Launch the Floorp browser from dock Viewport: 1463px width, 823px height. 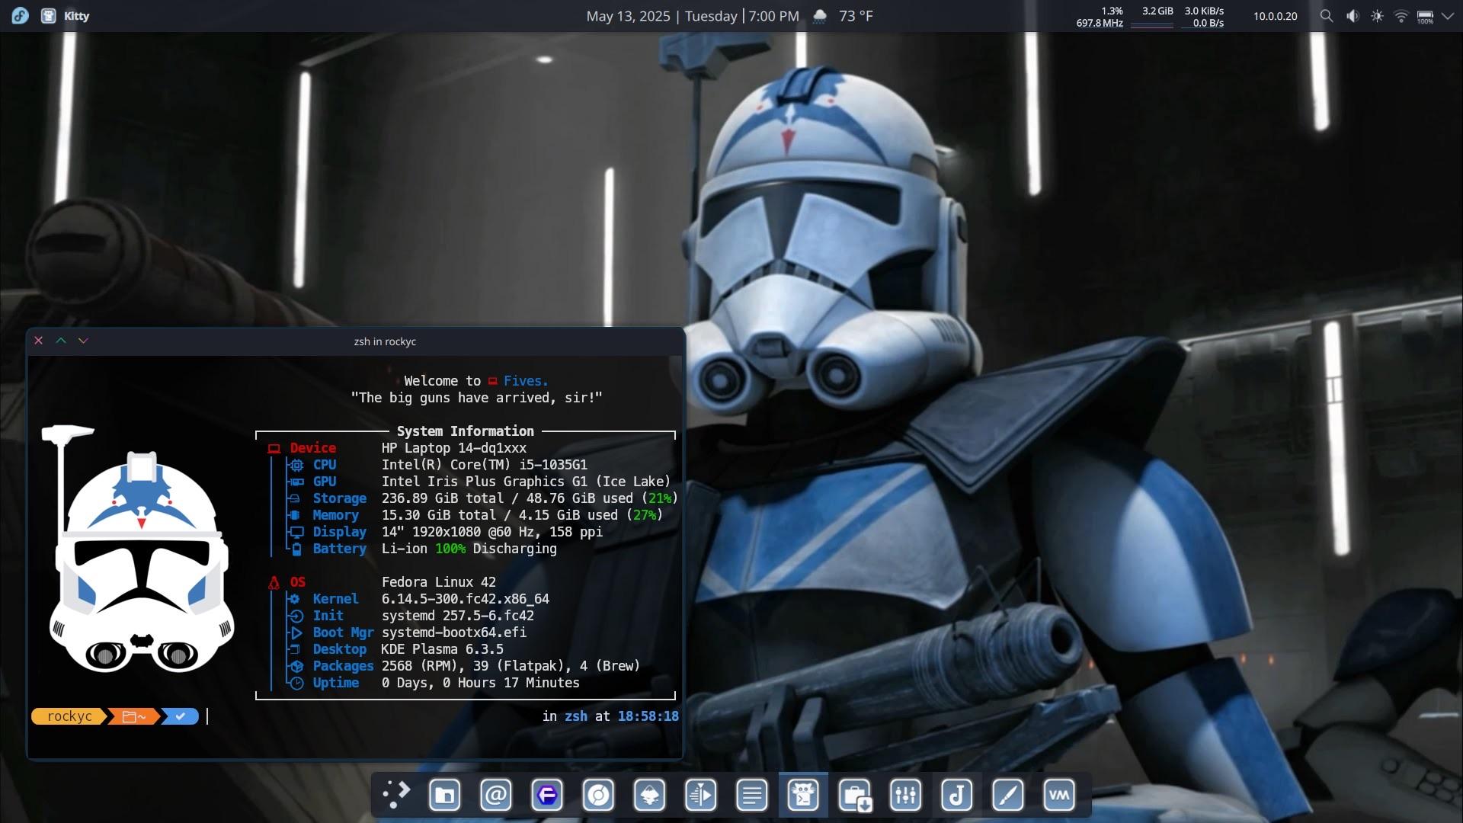click(547, 796)
